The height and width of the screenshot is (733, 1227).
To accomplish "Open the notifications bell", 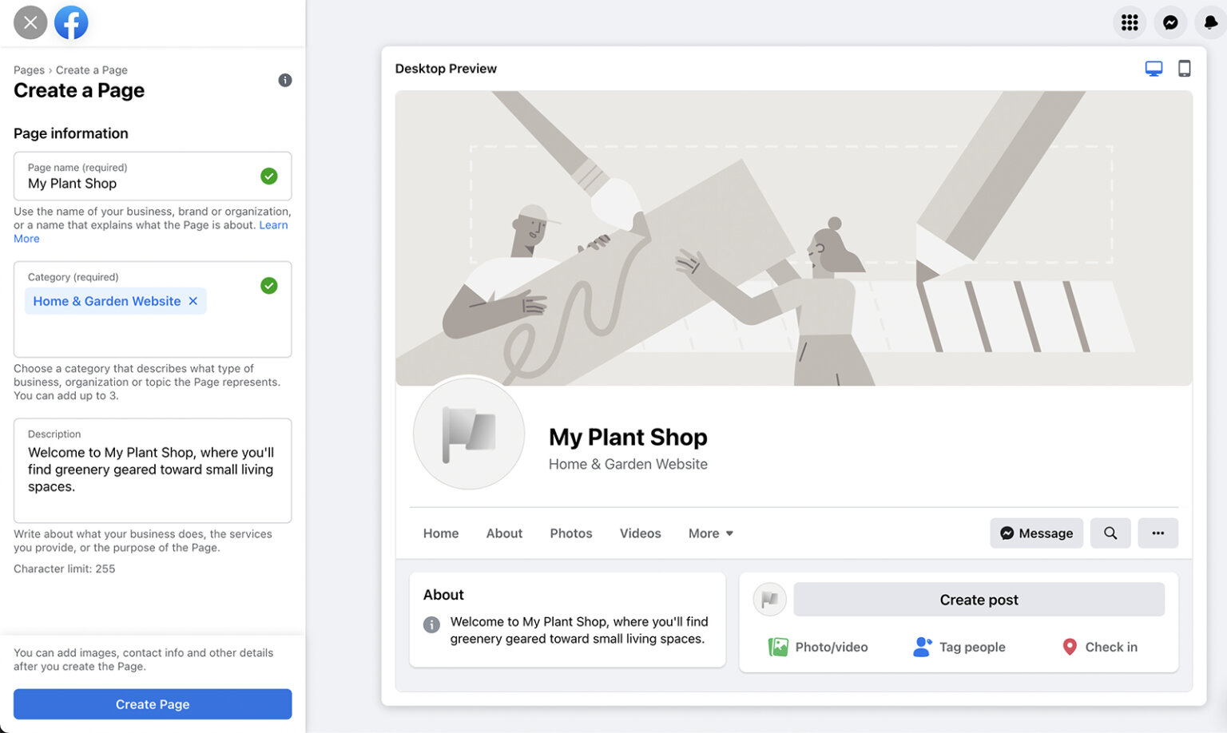I will coord(1211,22).
